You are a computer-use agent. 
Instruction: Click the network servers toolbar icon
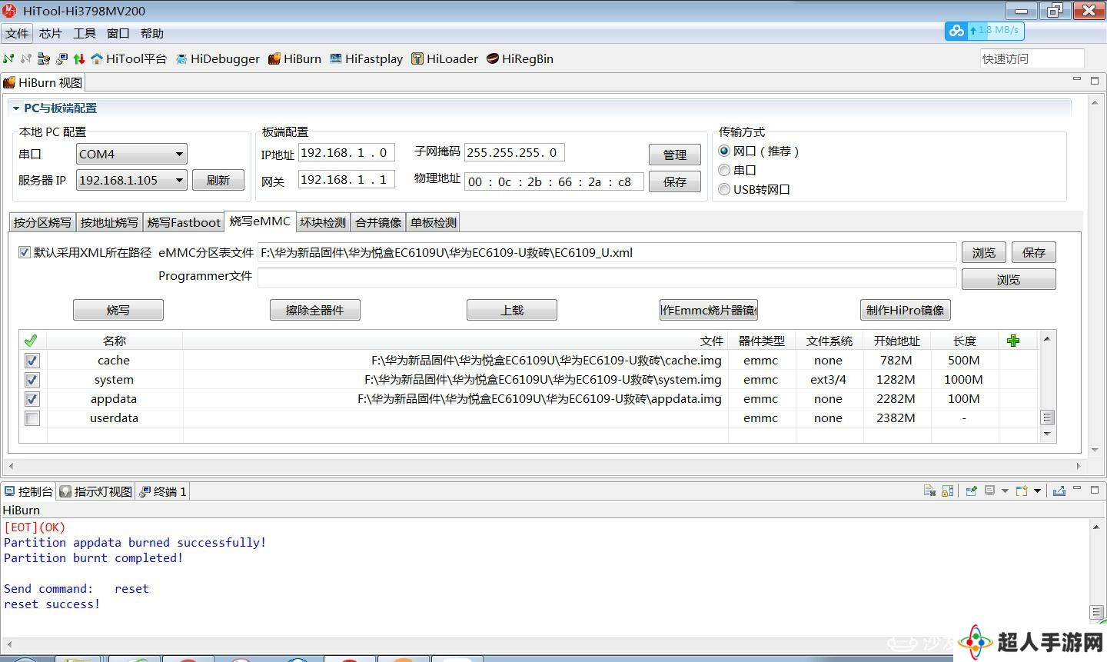[44, 58]
